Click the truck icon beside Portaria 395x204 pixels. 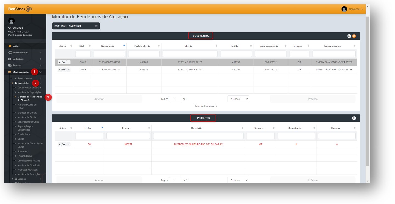10,66
